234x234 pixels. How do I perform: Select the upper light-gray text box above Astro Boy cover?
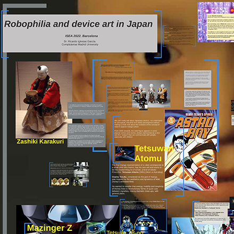coord(198,79)
